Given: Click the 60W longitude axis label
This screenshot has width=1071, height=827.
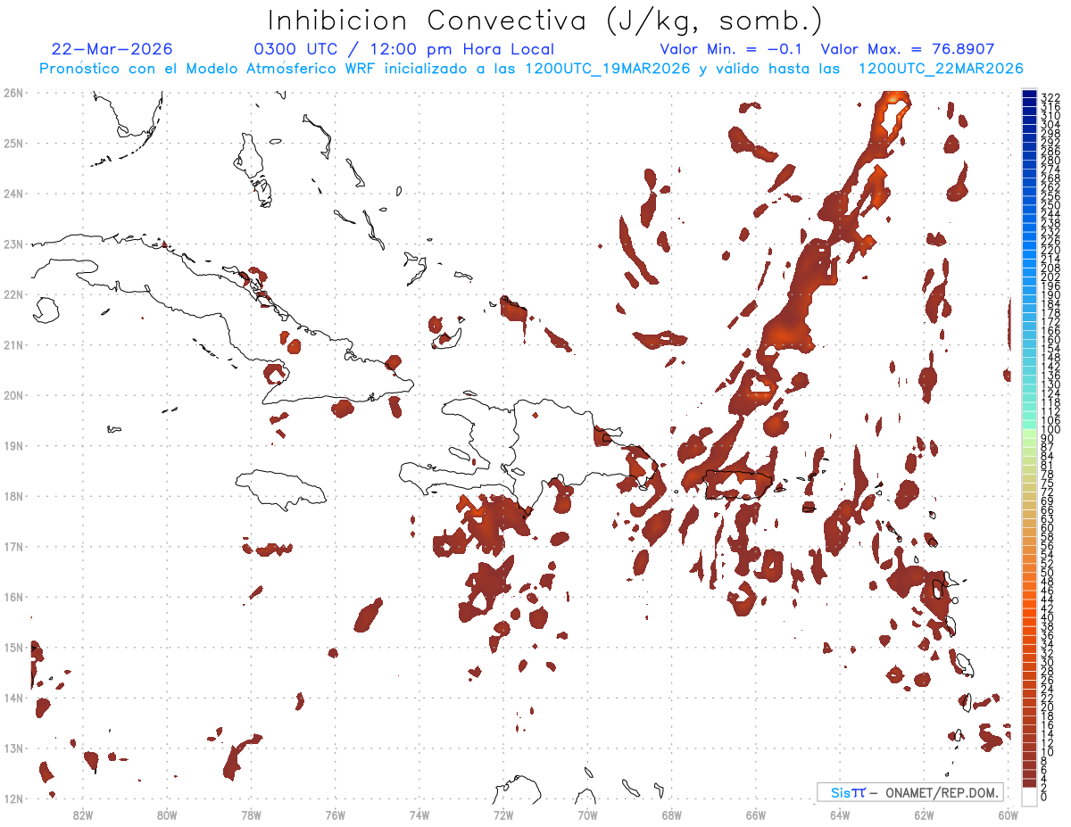Looking at the screenshot, I should [x=1009, y=814].
